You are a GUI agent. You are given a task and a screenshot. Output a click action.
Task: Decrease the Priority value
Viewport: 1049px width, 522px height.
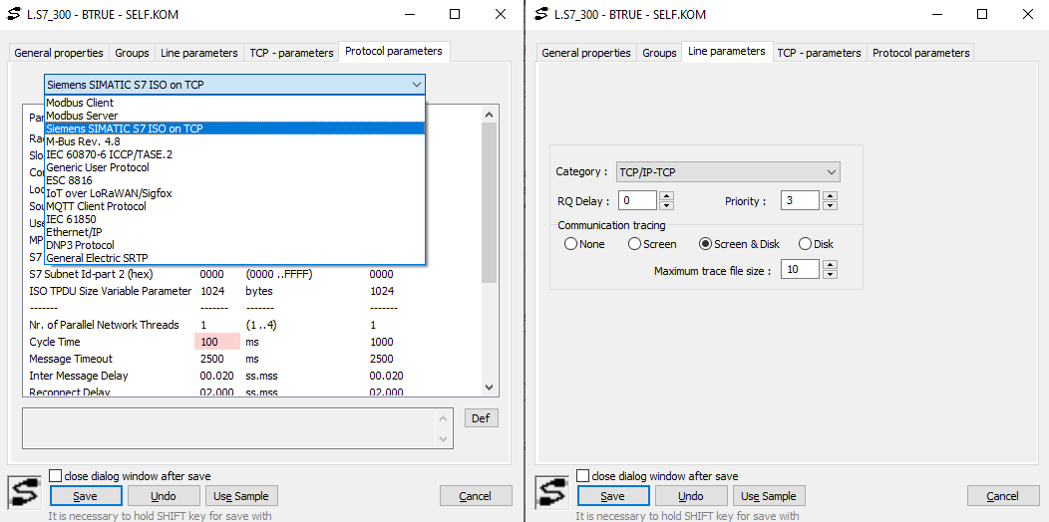click(830, 204)
